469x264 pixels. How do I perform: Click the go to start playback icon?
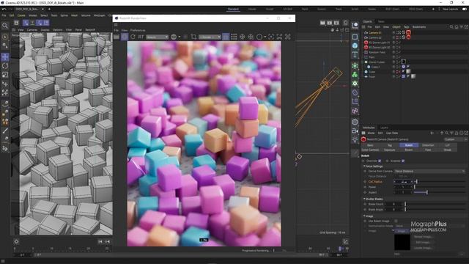coord(100,241)
